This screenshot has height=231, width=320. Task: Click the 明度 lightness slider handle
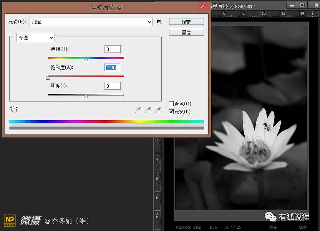pos(86,96)
